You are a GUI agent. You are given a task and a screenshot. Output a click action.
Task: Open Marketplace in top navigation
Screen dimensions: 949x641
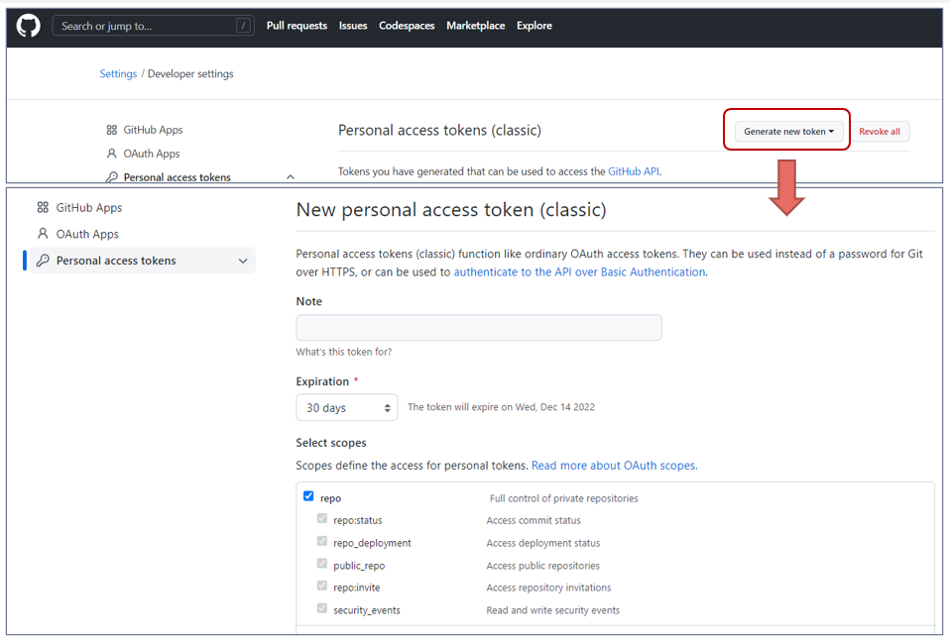(476, 26)
